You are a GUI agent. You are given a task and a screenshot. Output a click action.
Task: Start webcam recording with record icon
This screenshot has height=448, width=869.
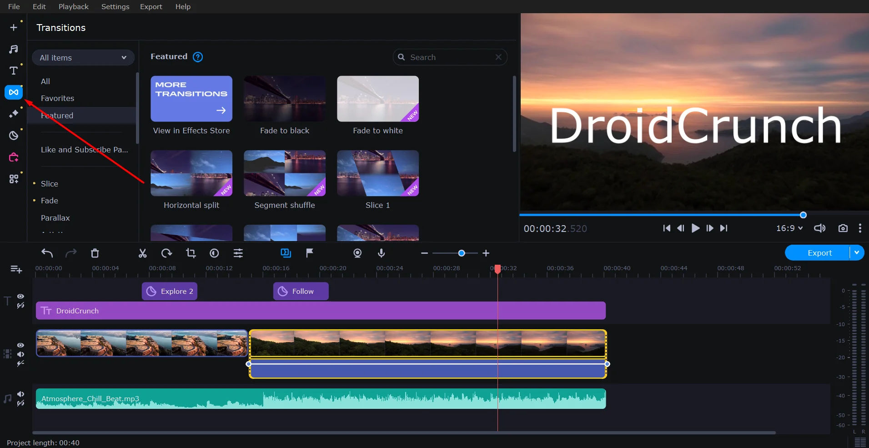[x=357, y=253]
